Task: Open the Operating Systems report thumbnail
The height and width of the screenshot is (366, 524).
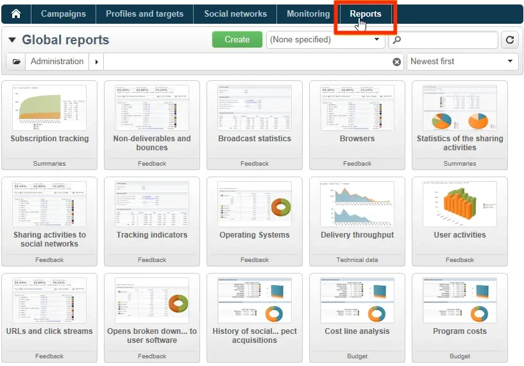Action: [255, 204]
